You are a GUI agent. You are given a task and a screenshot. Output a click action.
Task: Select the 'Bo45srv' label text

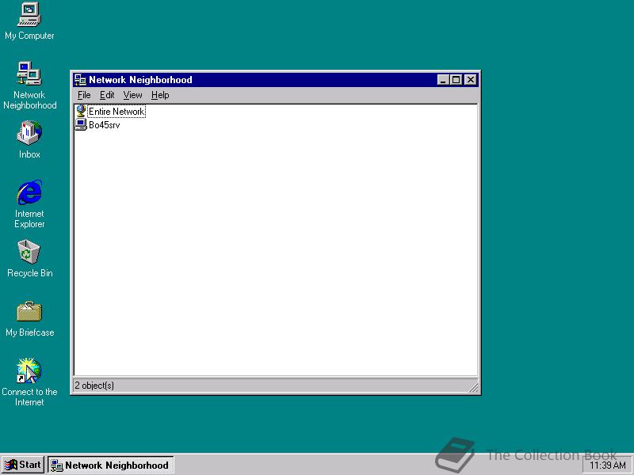click(105, 125)
